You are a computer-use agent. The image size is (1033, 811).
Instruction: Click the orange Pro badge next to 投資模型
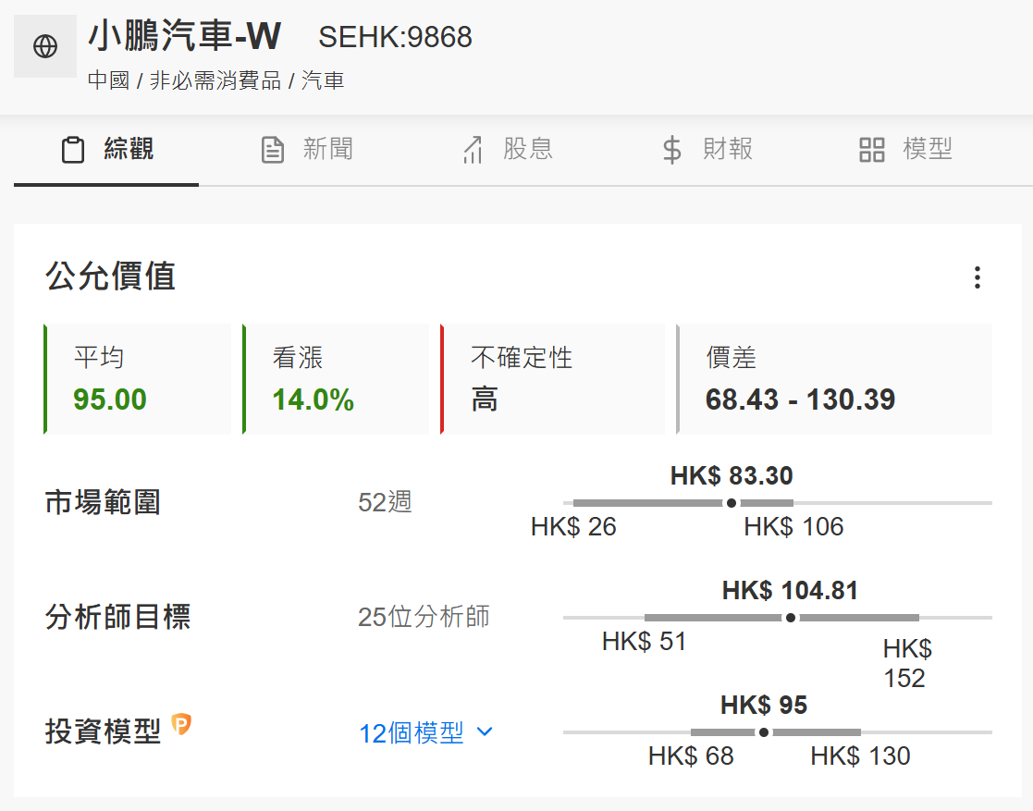(x=181, y=723)
